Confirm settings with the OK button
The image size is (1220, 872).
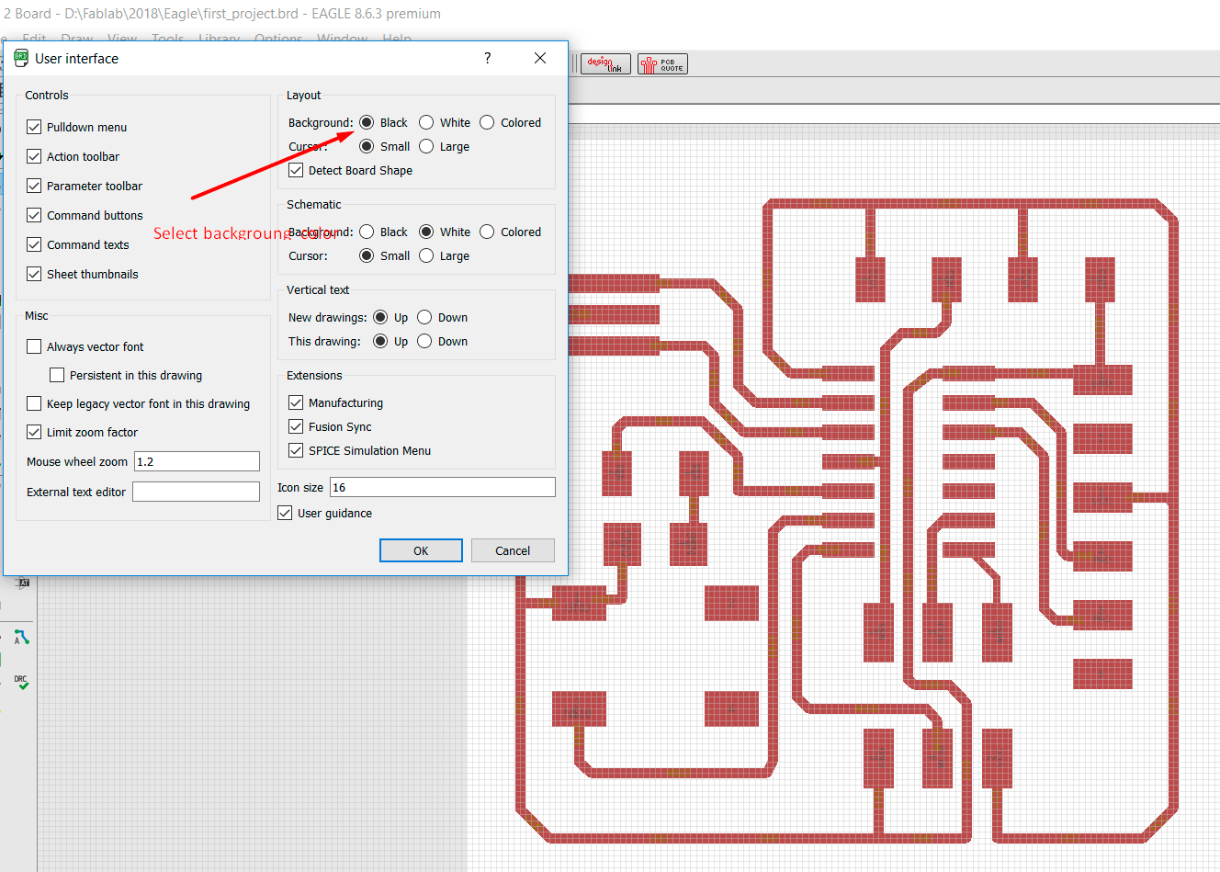point(421,550)
